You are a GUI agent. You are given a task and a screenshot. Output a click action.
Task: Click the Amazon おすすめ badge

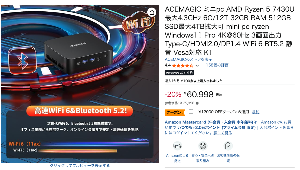click(x=179, y=73)
